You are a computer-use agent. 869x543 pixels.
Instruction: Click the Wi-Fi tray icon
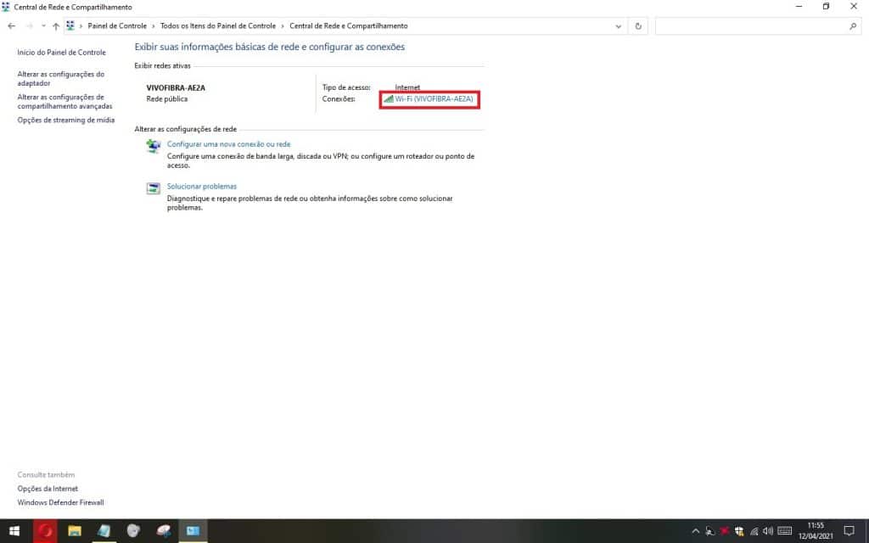[754, 531]
